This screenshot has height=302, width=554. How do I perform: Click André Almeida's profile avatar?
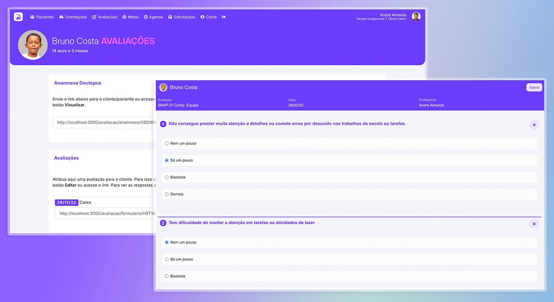click(416, 17)
